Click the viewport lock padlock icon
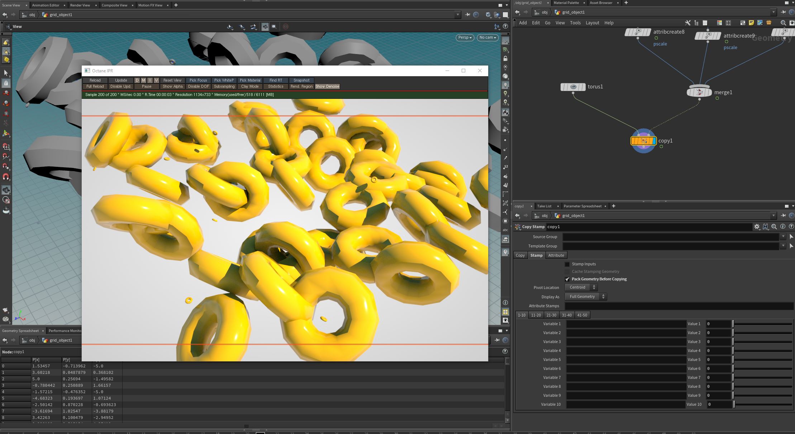 tap(505, 58)
